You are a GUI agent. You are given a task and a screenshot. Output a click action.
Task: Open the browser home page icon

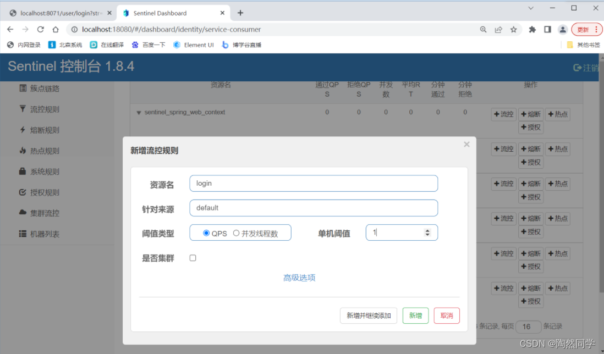pos(56,29)
